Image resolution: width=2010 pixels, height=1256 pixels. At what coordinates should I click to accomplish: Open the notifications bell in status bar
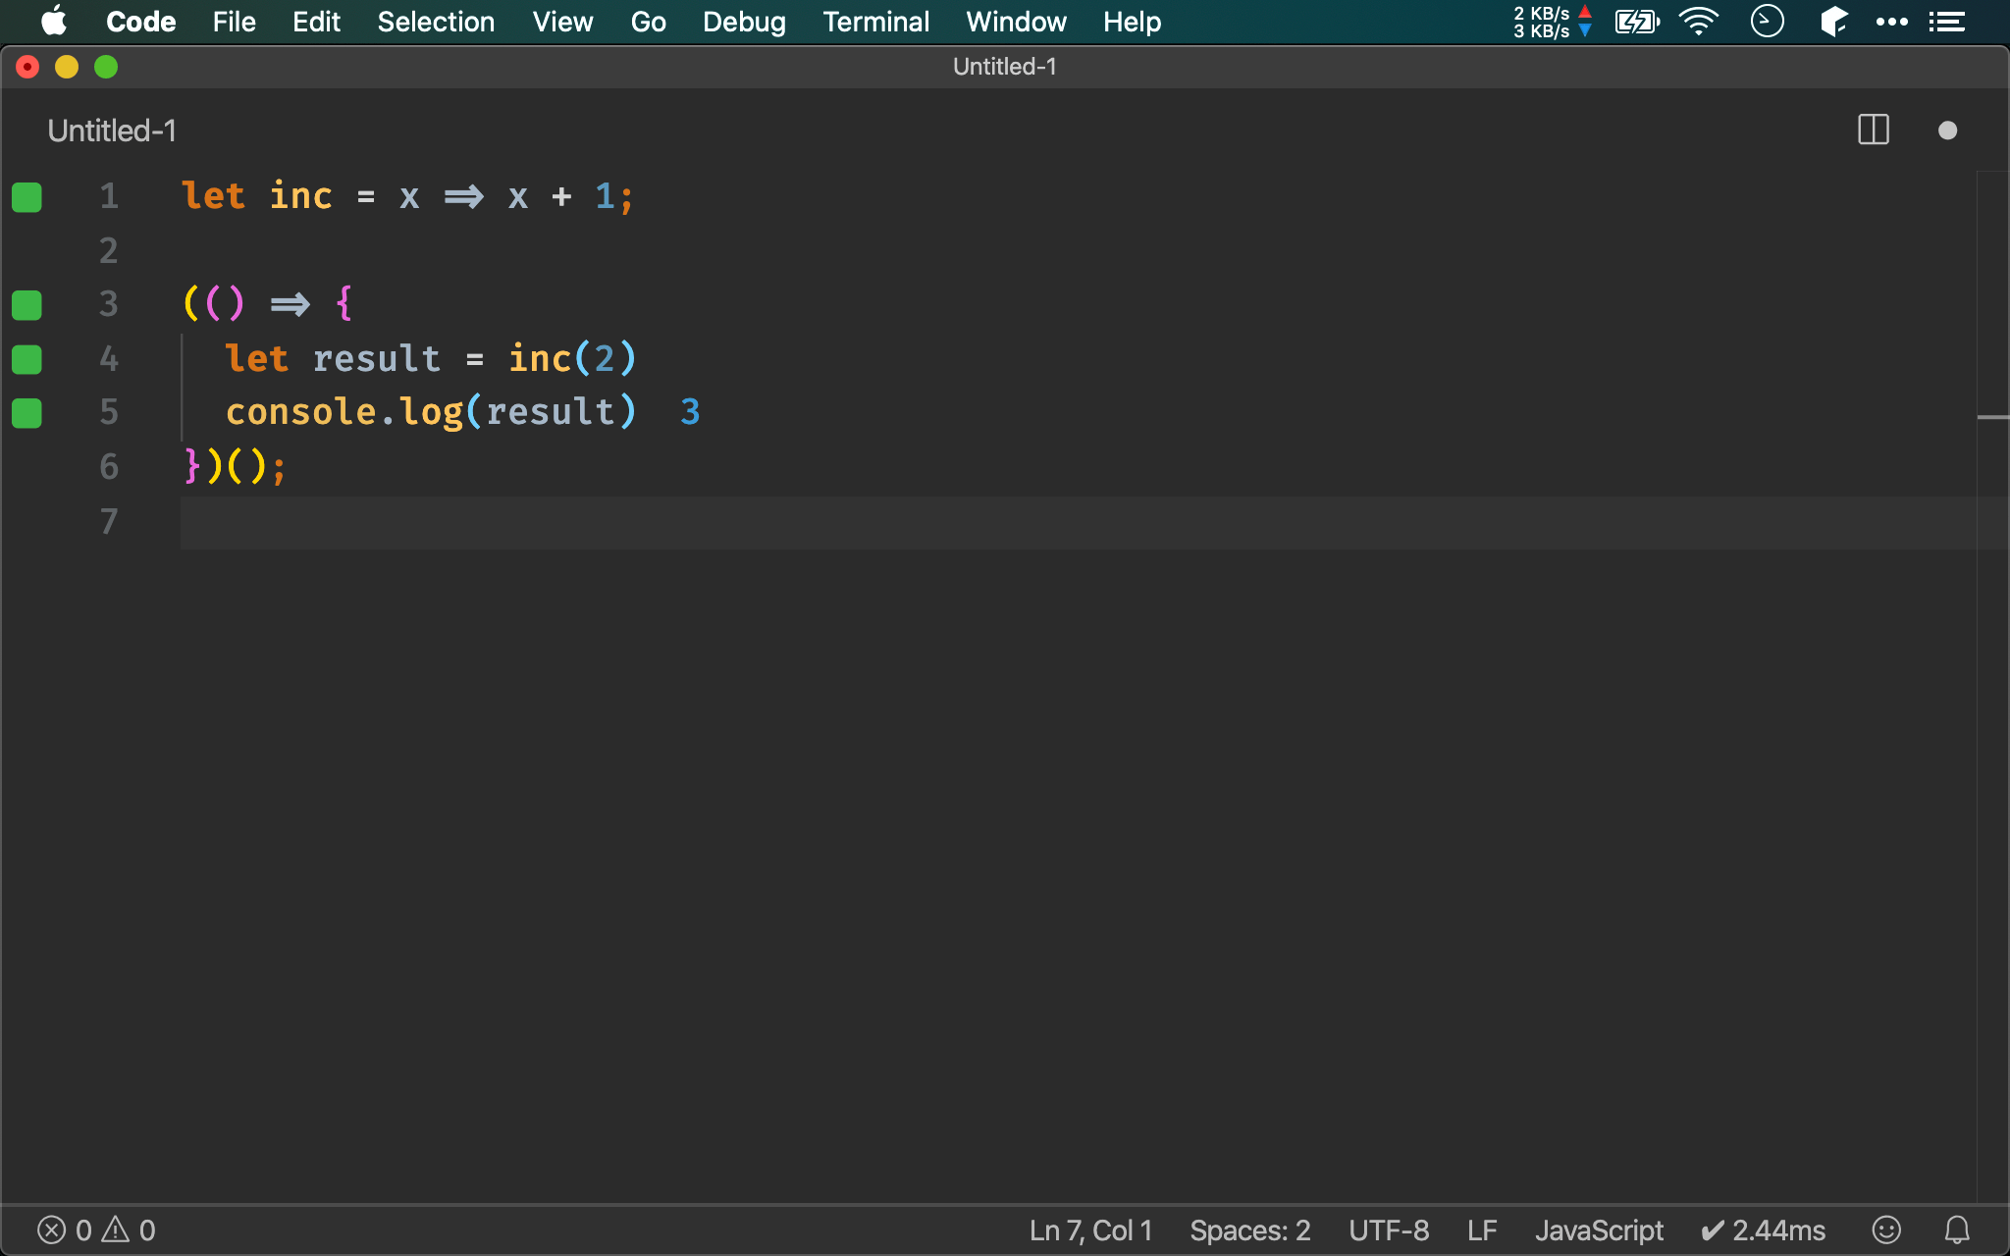click(x=1957, y=1230)
